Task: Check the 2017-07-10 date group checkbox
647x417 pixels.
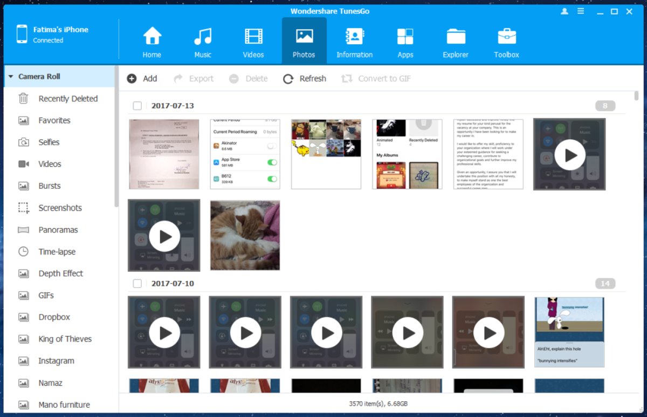Action: (x=137, y=284)
